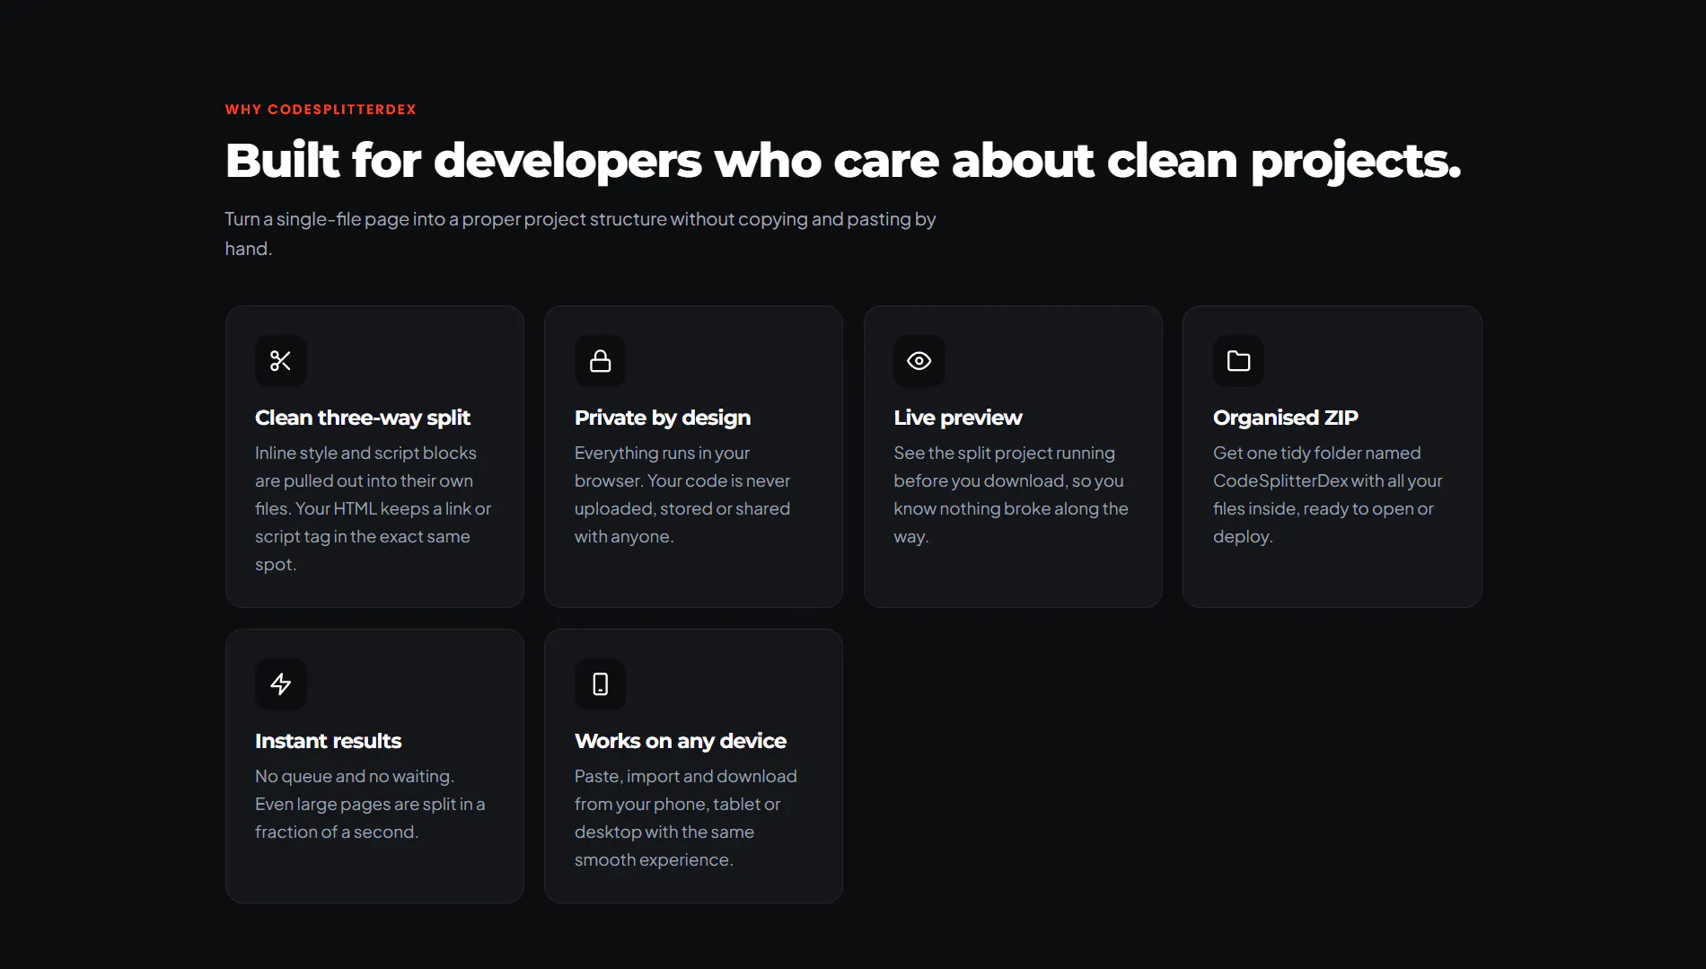This screenshot has width=1706, height=969.
Task: Click the description text about inline style blocks
Action: [374, 508]
